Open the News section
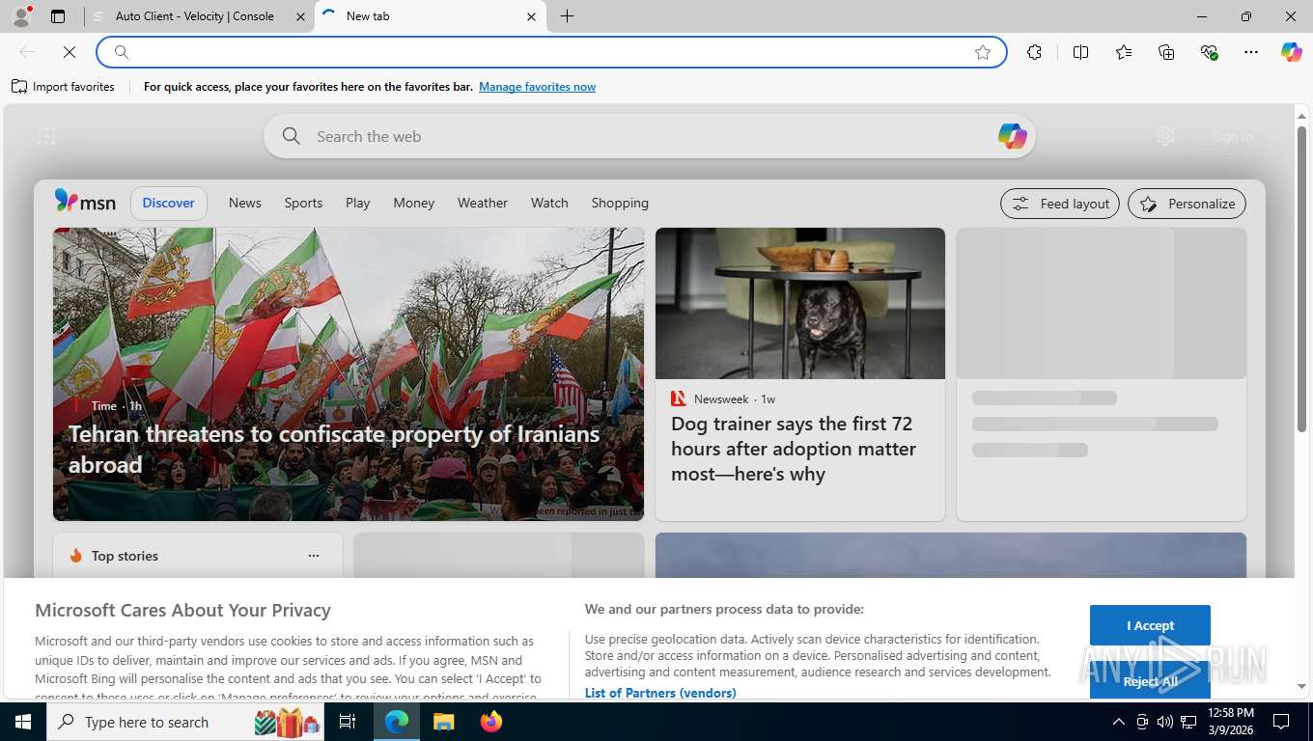 [245, 203]
